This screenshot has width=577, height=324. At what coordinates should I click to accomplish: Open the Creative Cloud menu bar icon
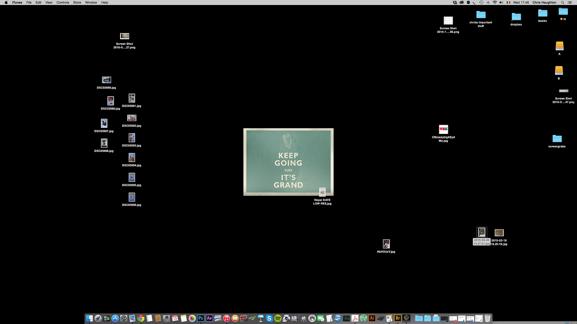click(462, 3)
